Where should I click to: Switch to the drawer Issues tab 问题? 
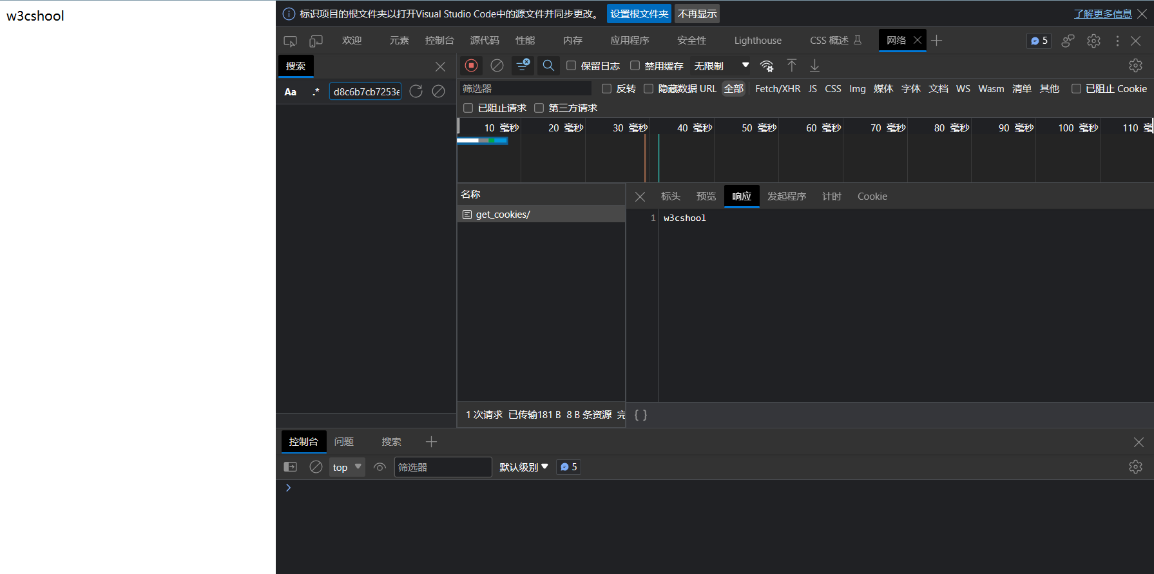[x=344, y=441]
